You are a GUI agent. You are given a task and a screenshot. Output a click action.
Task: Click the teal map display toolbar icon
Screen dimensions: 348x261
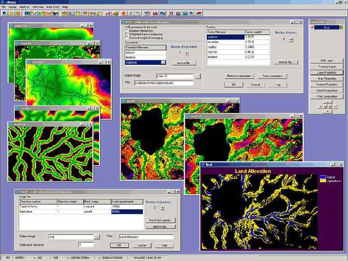pyautogui.click(x=27, y=14)
